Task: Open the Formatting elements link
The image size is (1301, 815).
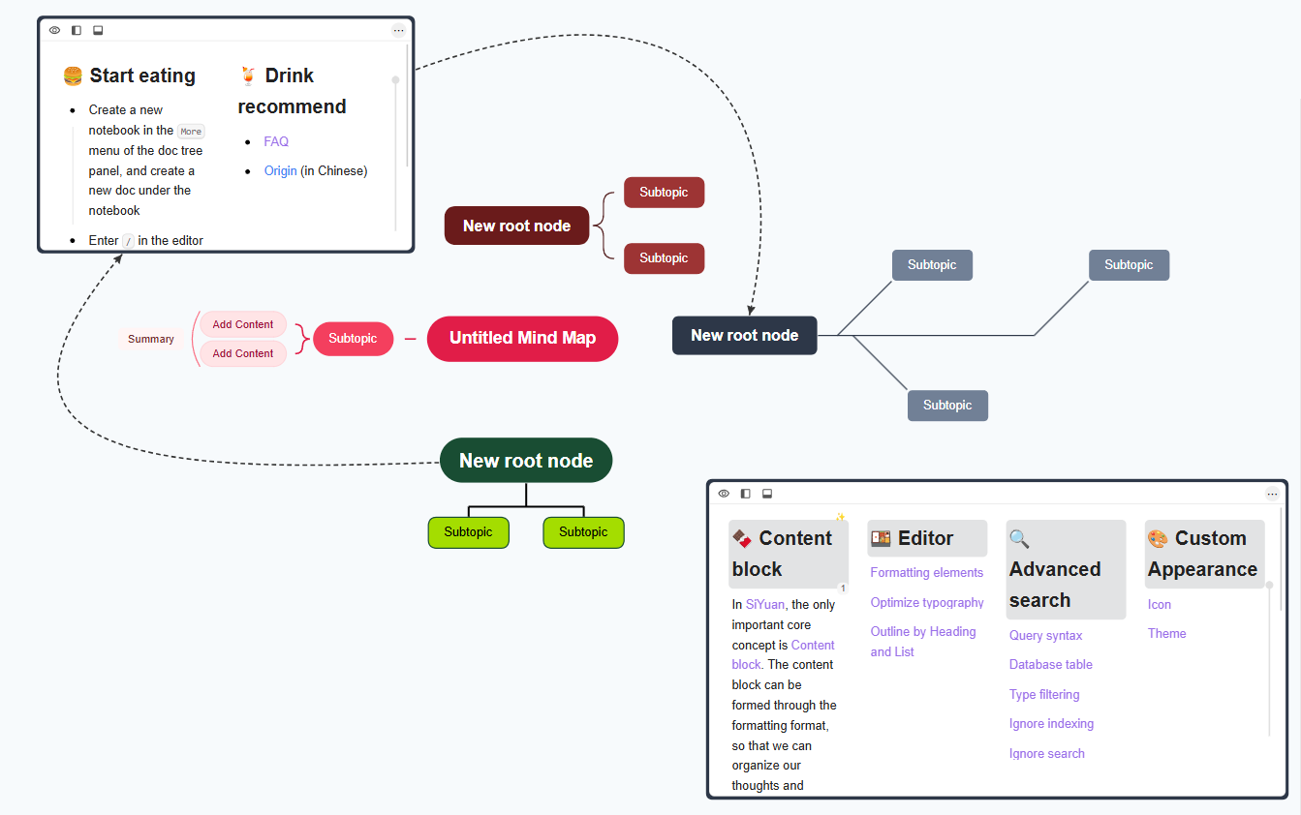Action: pyautogui.click(x=926, y=573)
